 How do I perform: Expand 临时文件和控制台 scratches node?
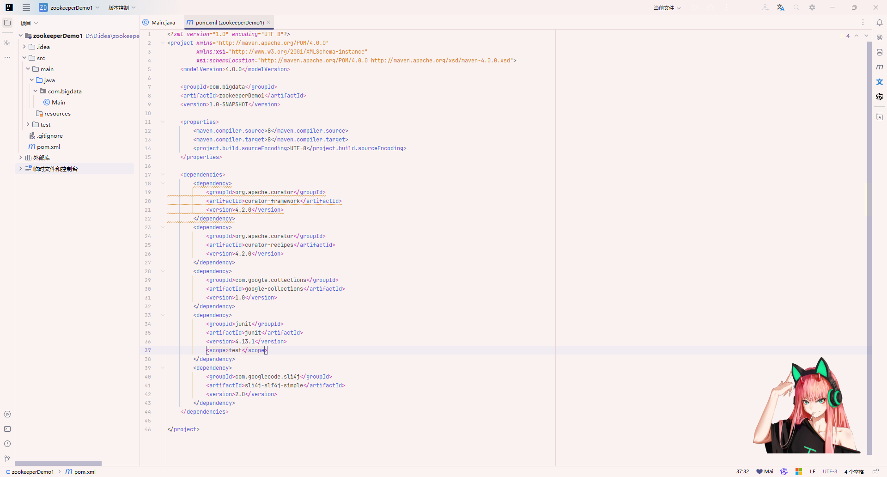tap(21, 169)
